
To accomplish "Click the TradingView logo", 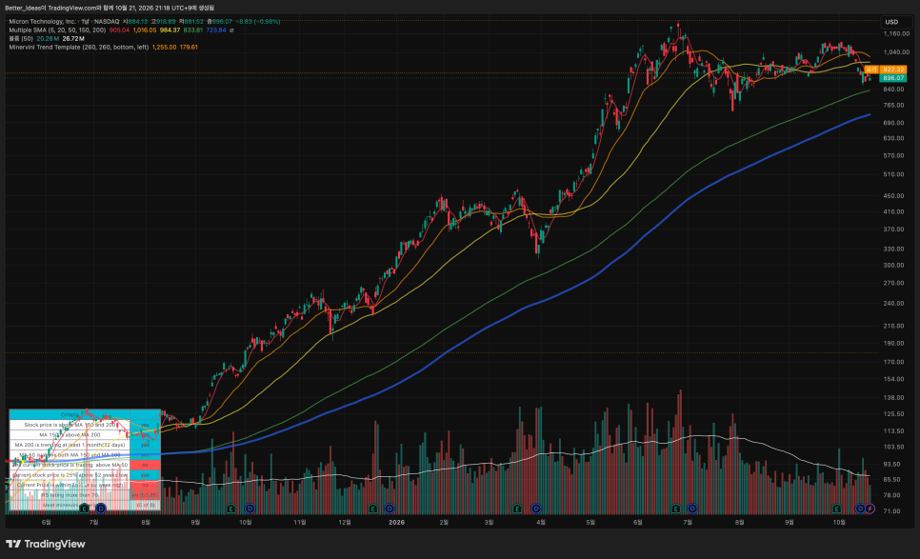I will (x=45, y=544).
